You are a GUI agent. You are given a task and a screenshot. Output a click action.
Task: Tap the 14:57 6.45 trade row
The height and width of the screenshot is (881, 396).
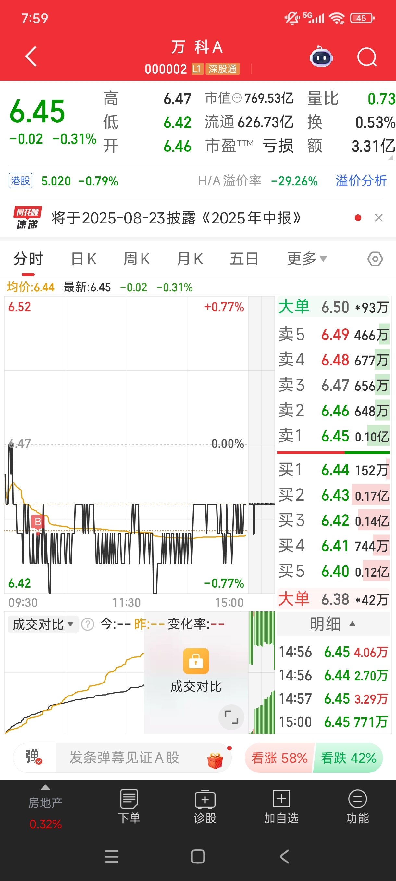point(333,698)
